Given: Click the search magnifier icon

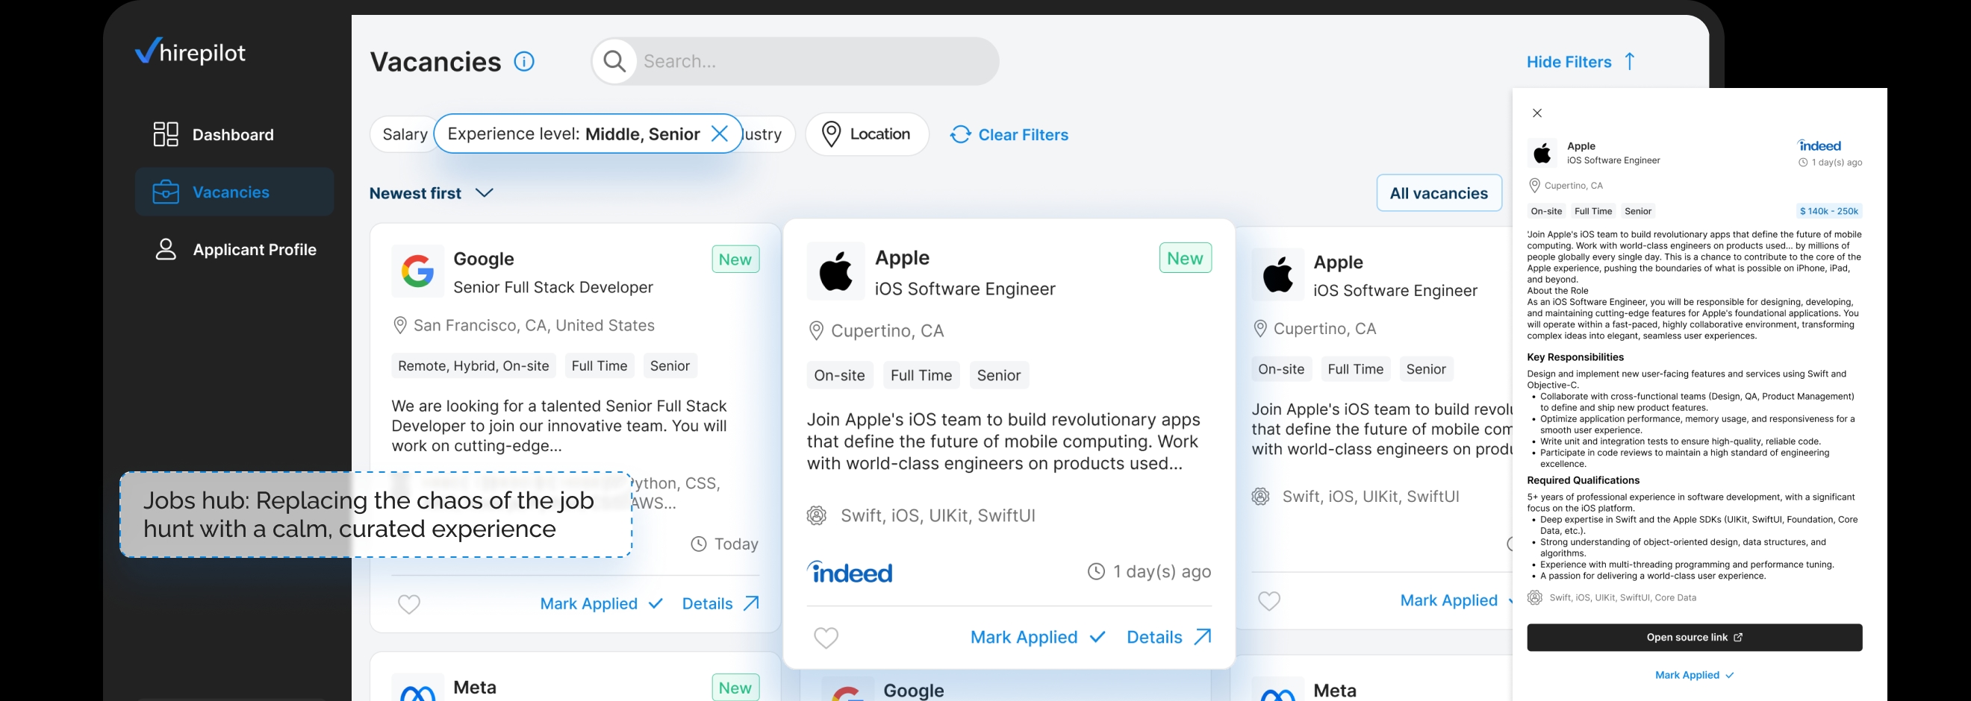Looking at the screenshot, I should 614,61.
